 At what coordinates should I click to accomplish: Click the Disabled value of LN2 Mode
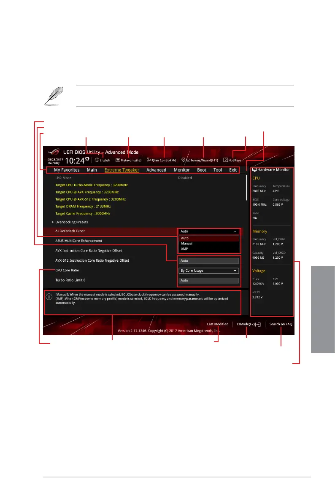(x=185, y=178)
